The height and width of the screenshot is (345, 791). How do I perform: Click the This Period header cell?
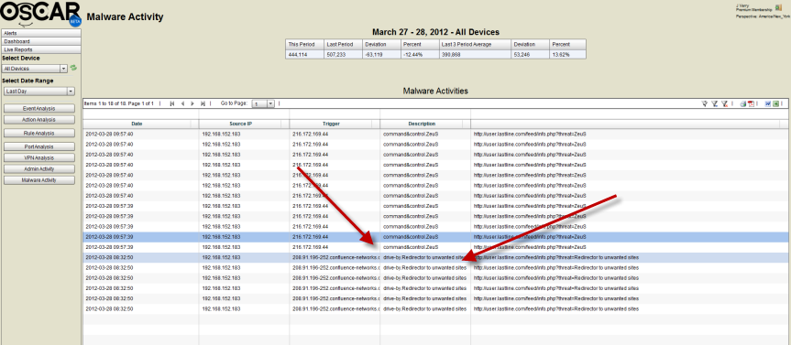tap(304, 44)
